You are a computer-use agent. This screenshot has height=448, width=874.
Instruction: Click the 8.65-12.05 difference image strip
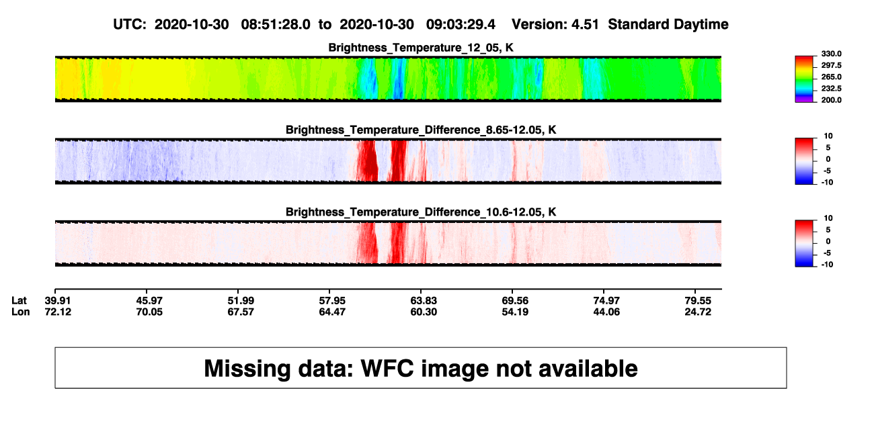tap(388, 161)
